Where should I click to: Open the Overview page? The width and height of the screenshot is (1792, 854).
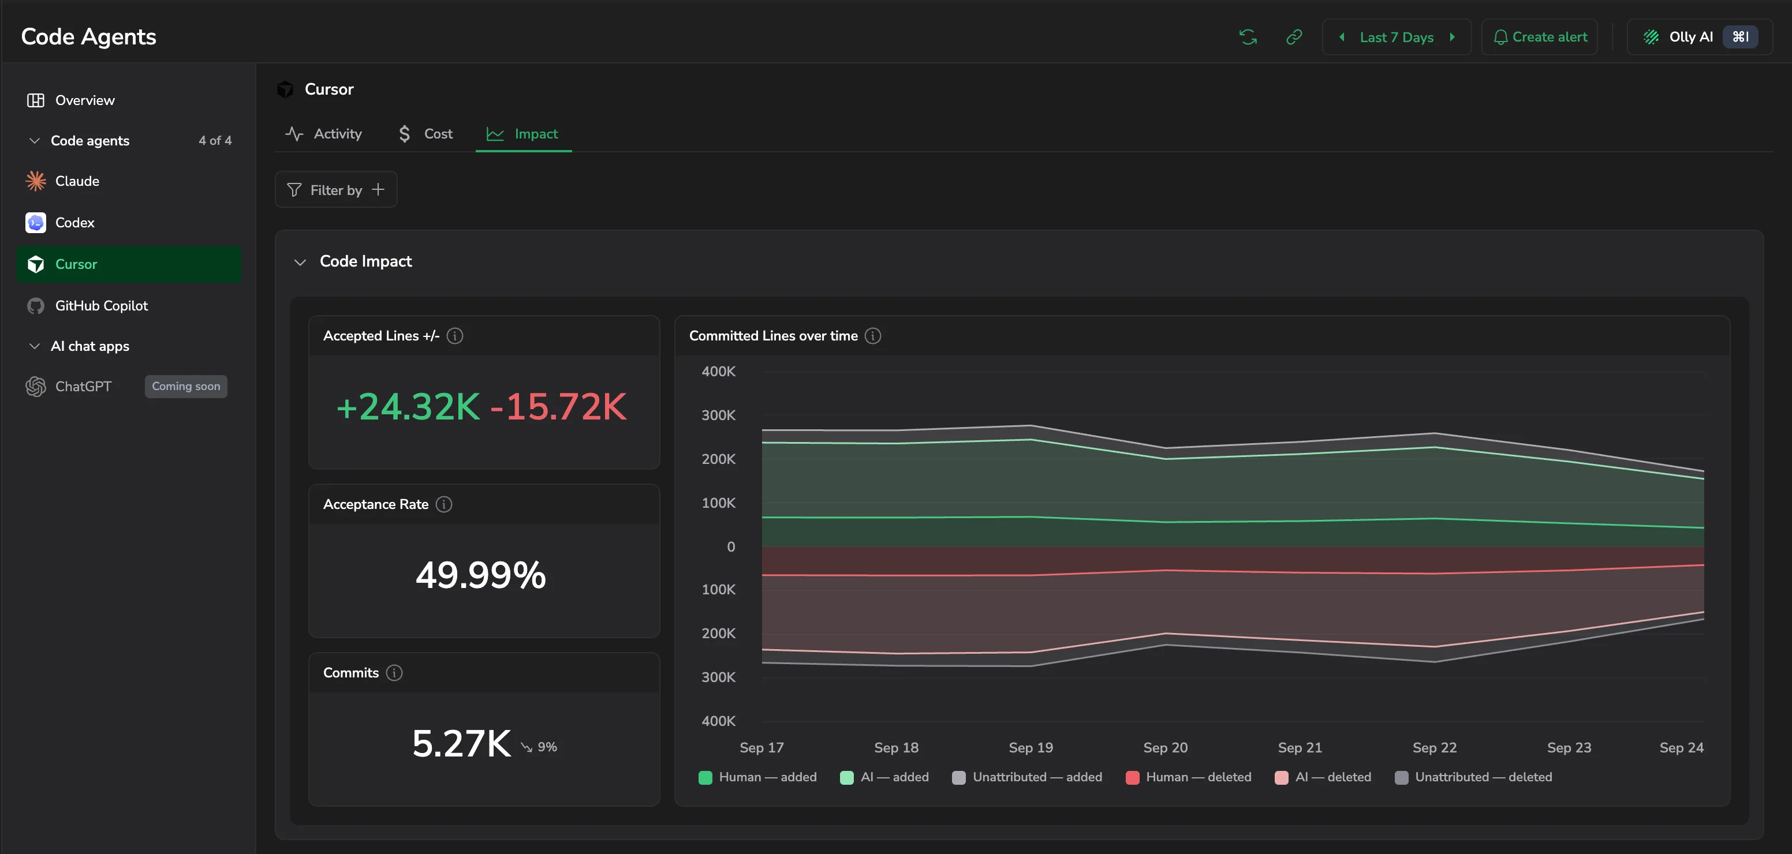[129, 100]
